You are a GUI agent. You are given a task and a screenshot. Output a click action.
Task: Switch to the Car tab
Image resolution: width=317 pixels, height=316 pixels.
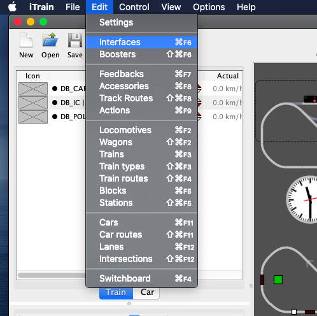tap(147, 292)
